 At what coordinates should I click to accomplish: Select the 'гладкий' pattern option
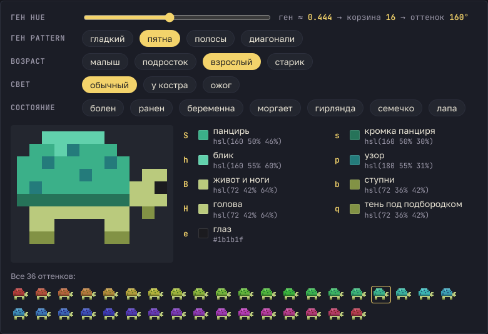[108, 39]
